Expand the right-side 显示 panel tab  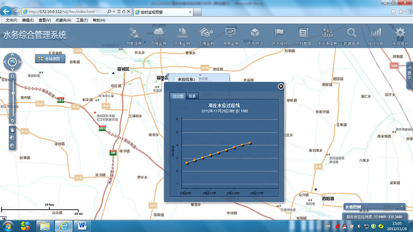(409, 73)
